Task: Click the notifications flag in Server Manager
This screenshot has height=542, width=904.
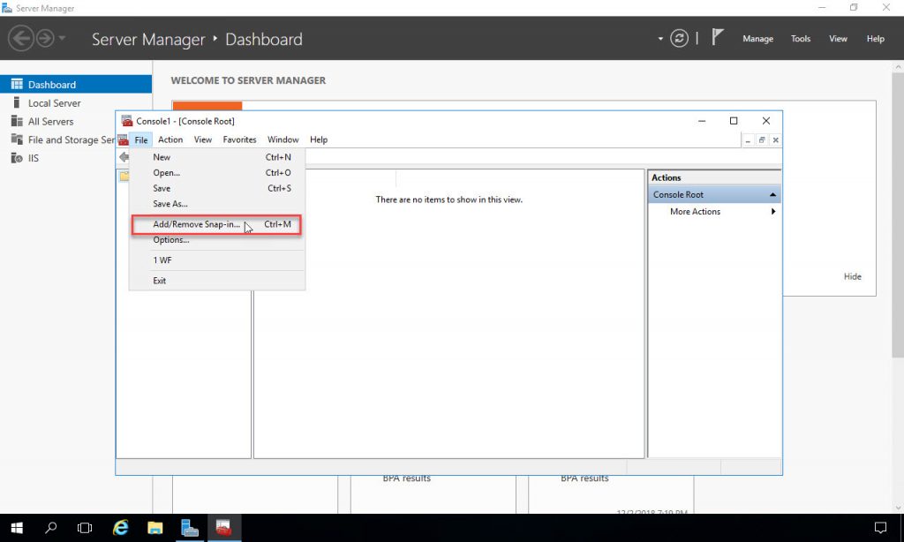Action: pos(718,36)
